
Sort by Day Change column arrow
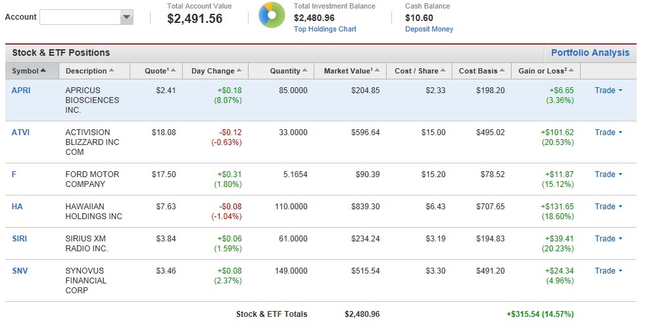click(239, 71)
